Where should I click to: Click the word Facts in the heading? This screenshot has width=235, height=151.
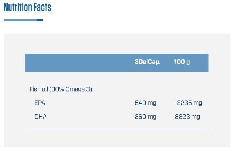point(42,7)
